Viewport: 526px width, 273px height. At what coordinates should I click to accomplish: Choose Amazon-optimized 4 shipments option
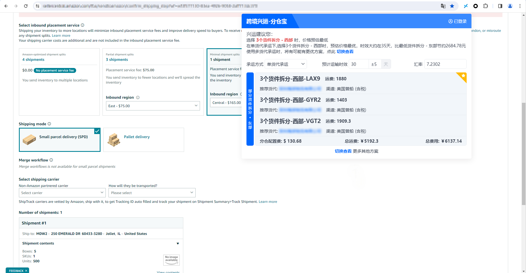coord(59,82)
